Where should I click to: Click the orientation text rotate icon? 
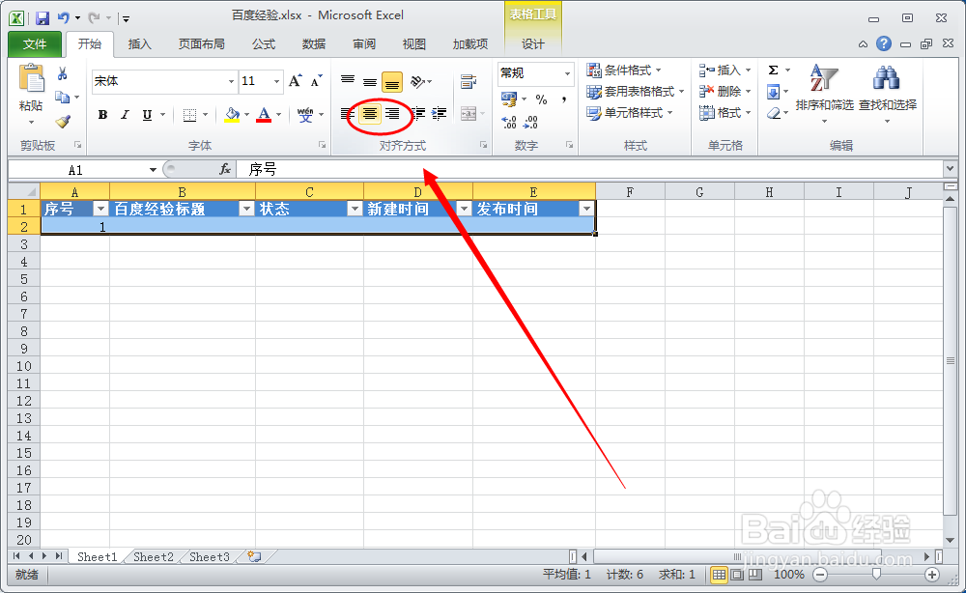418,81
